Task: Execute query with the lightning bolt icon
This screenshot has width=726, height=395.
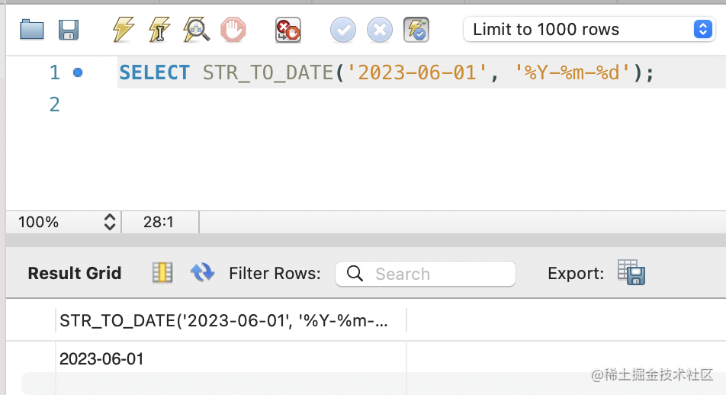Action: (124, 30)
